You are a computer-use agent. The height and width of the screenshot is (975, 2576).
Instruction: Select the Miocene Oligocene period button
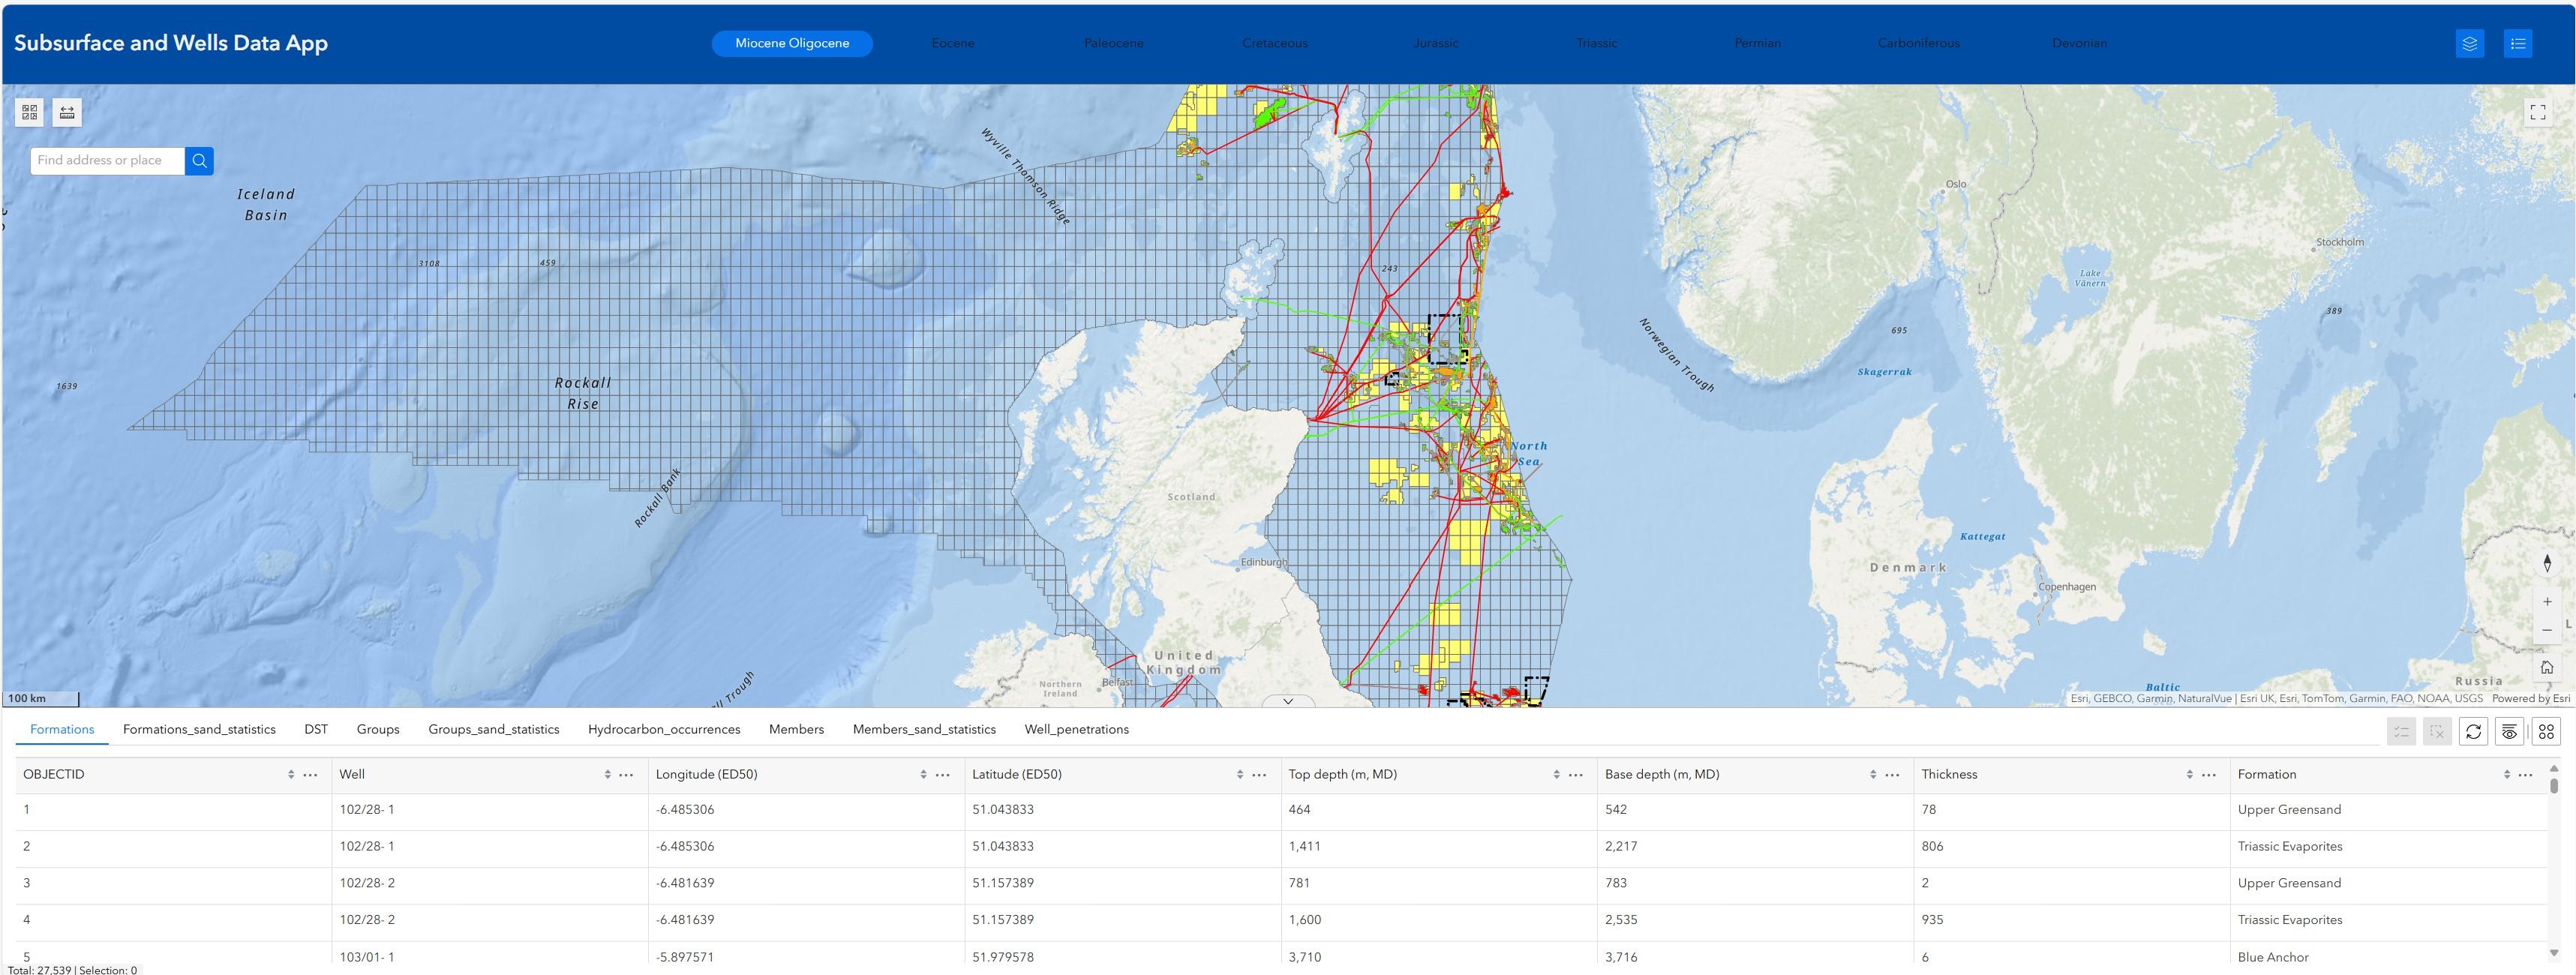792,43
